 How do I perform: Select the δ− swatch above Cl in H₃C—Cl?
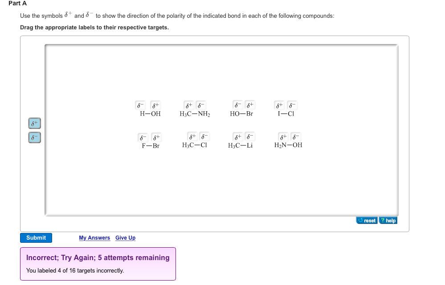pyautogui.click(x=205, y=137)
